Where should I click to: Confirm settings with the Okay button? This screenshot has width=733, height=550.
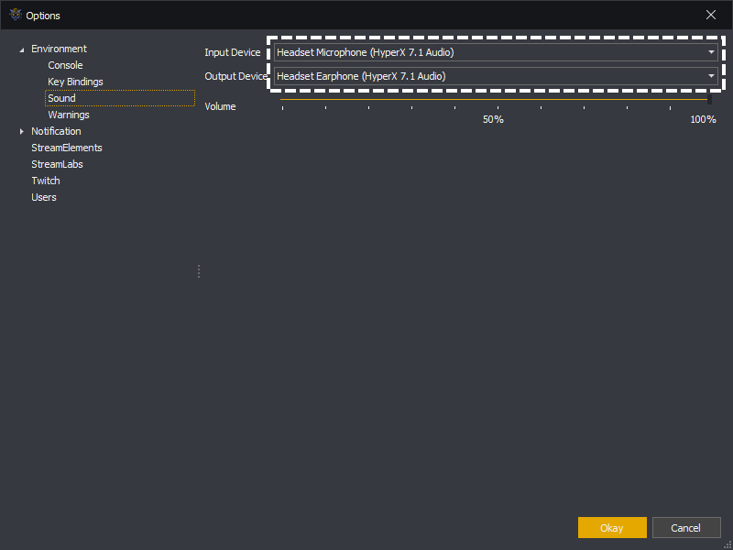(612, 528)
